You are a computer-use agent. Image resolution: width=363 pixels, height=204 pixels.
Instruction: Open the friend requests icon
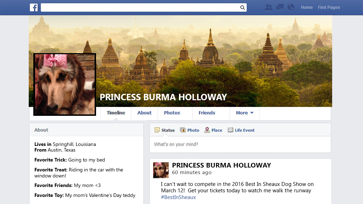click(269, 7)
